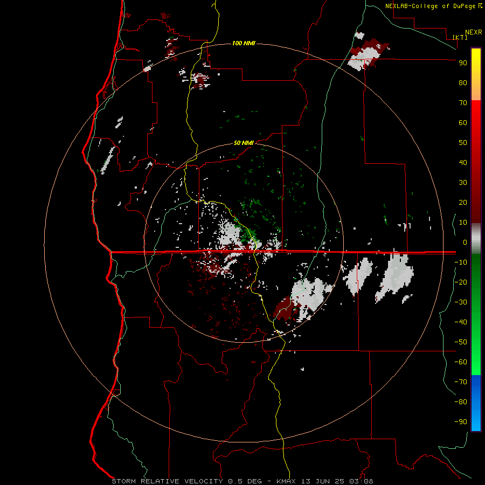Viewport: 485px width, 485px height.
Task: Select the 70 value on velocity scale
Action: tap(463, 103)
